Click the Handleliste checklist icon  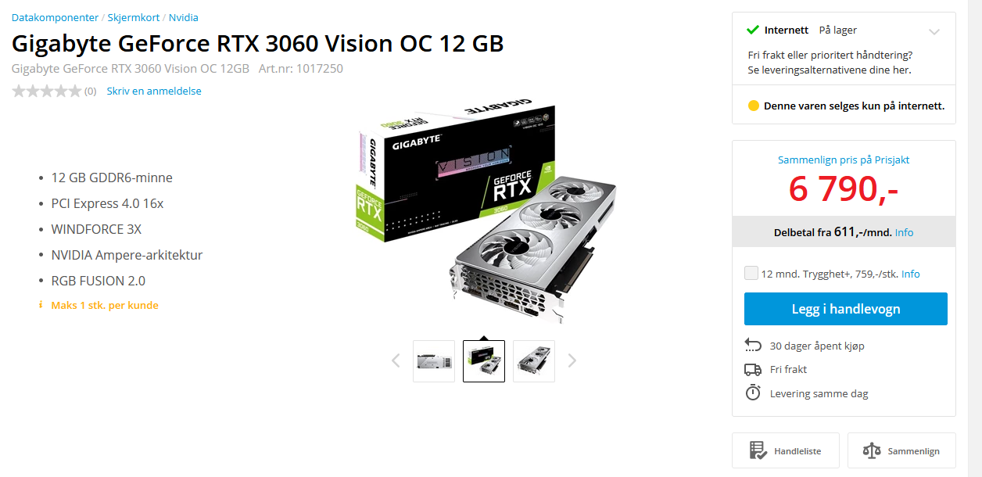757,450
